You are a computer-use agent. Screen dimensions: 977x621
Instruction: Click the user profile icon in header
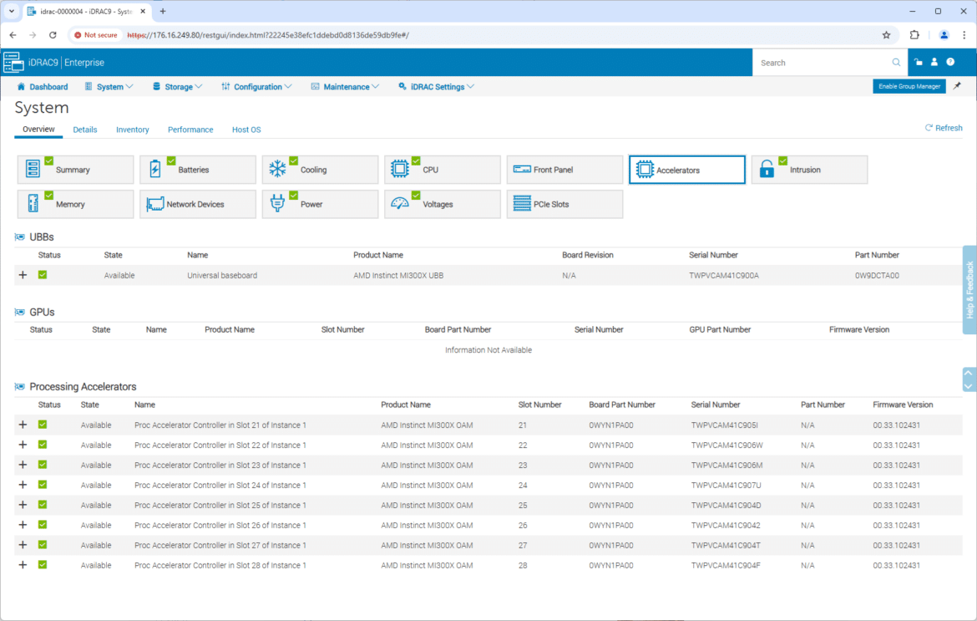[934, 63]
